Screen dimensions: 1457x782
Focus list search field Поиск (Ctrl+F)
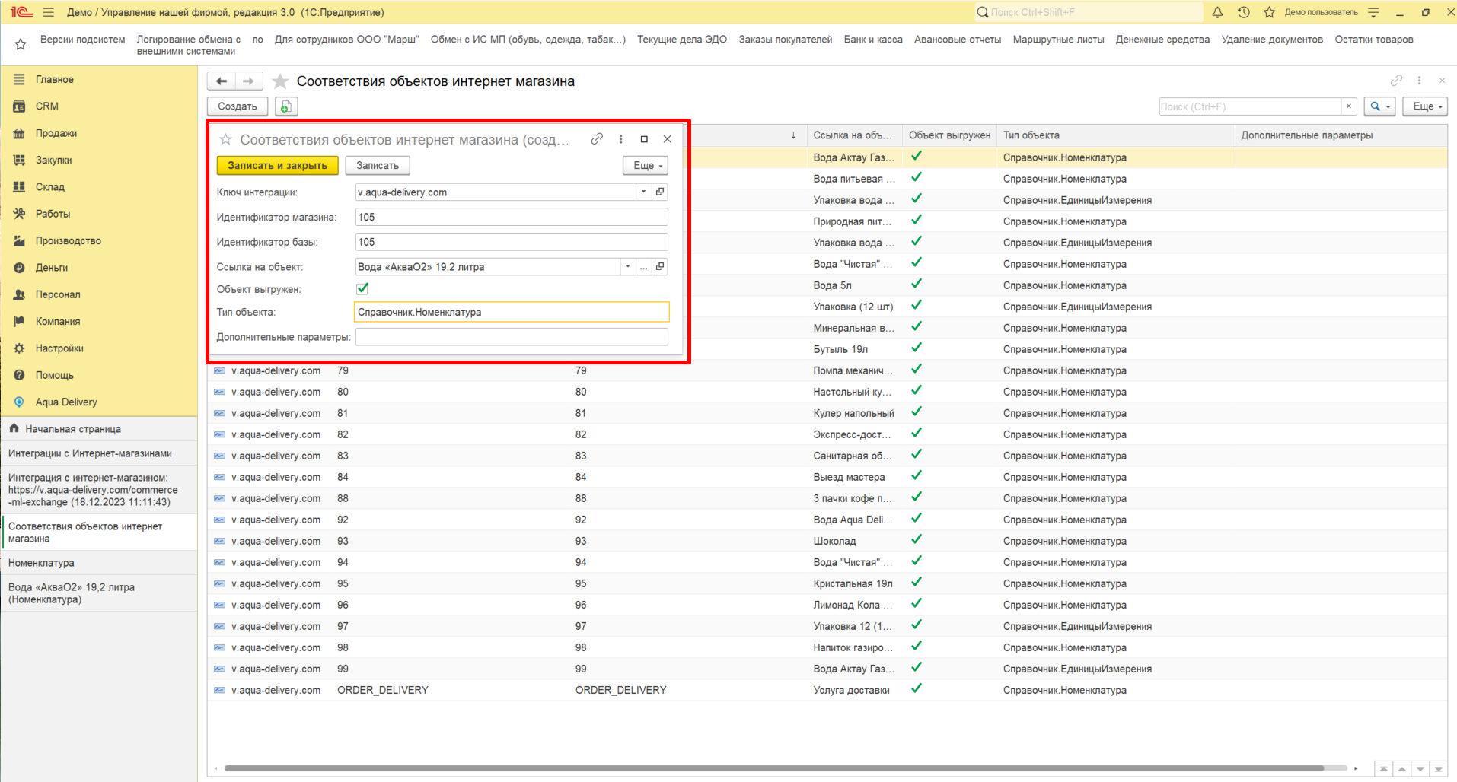[1249, 106]
